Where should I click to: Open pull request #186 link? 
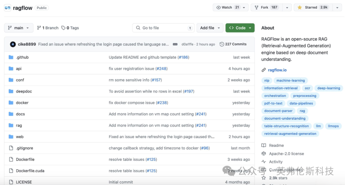183,57
